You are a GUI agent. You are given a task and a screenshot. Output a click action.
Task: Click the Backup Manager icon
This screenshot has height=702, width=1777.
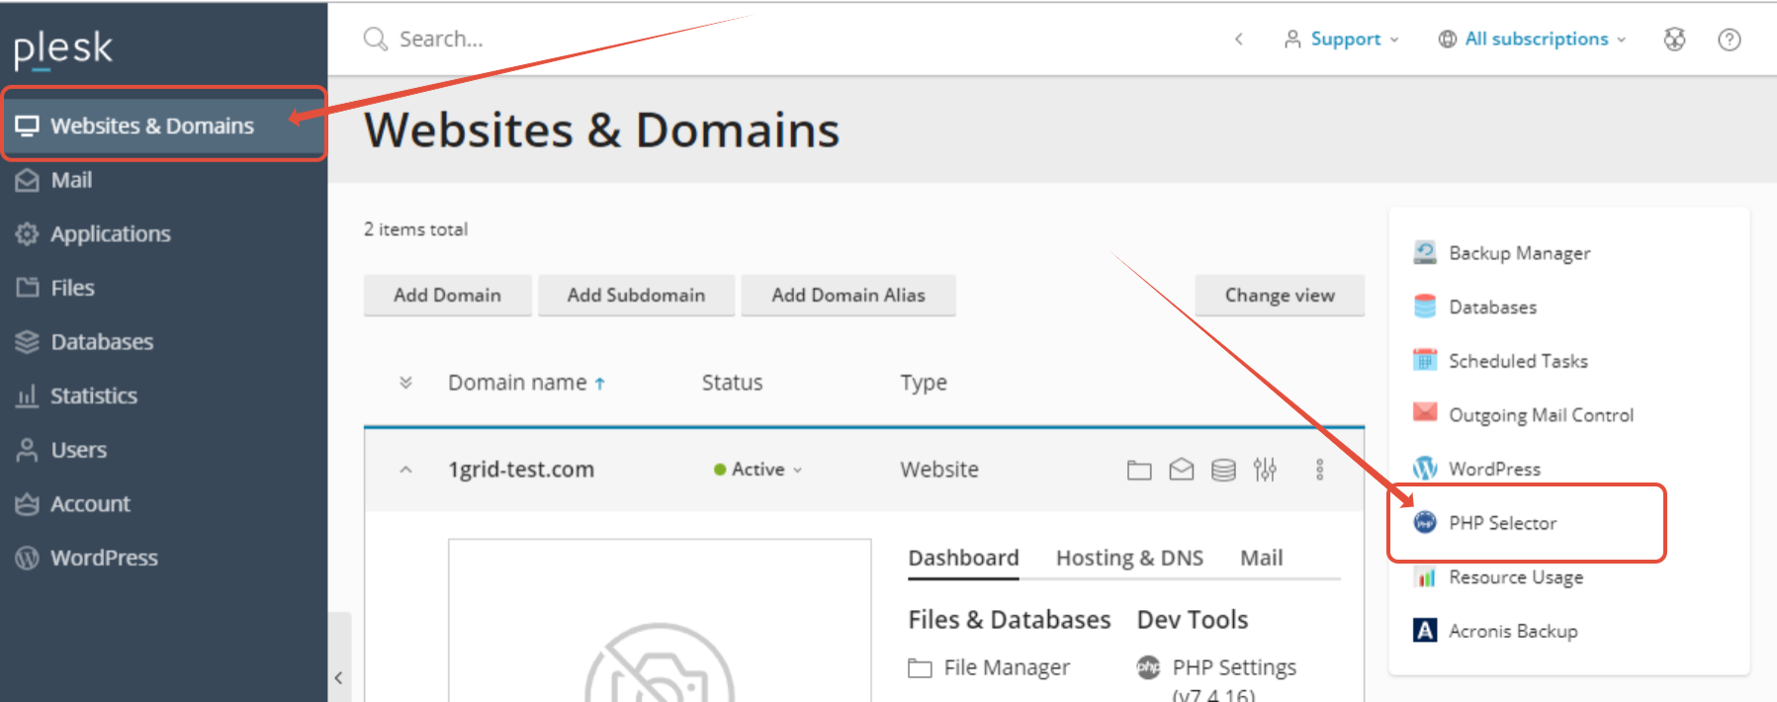click(x=1425, y=253)
